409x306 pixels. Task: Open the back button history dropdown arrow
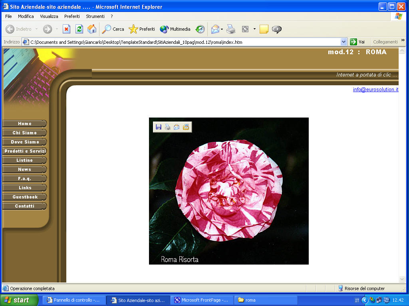(x=36, y=29)
